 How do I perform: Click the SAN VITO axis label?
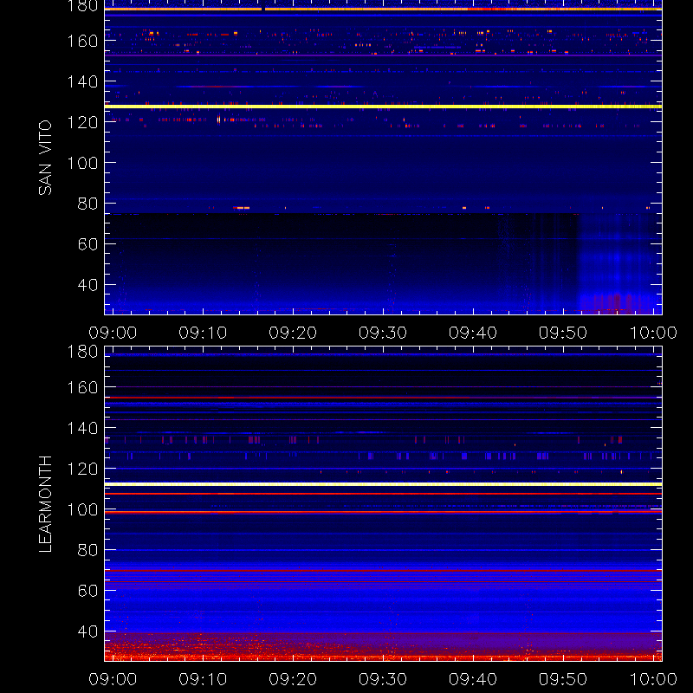point(45,158)
